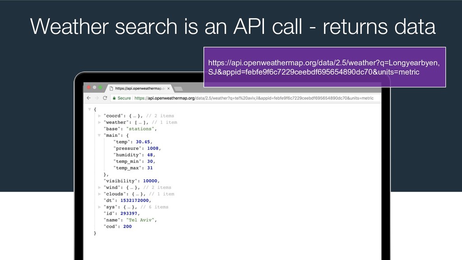
Task: Click the name value "Tel Aviv"
Action: pos(140,220)
